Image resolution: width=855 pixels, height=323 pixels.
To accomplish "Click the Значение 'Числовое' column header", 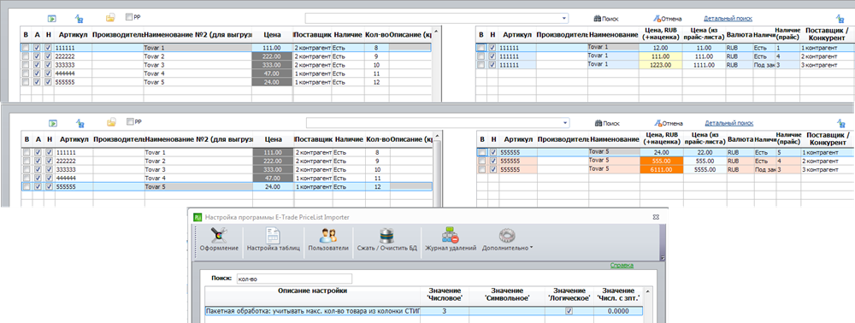I will pos(445,295).
